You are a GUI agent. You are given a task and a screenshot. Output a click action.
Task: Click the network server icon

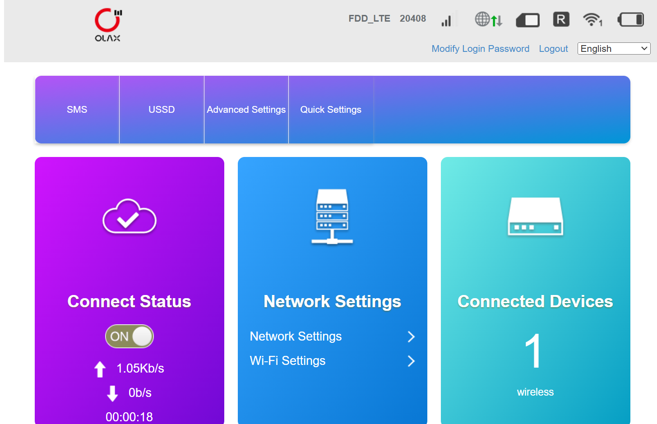coord(333,217)
